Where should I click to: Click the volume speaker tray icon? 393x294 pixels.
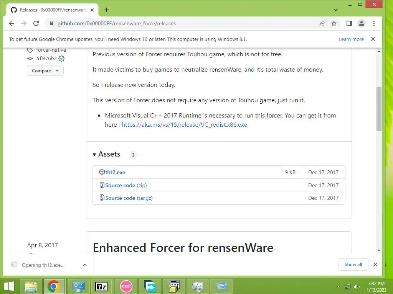pos(357,286)
